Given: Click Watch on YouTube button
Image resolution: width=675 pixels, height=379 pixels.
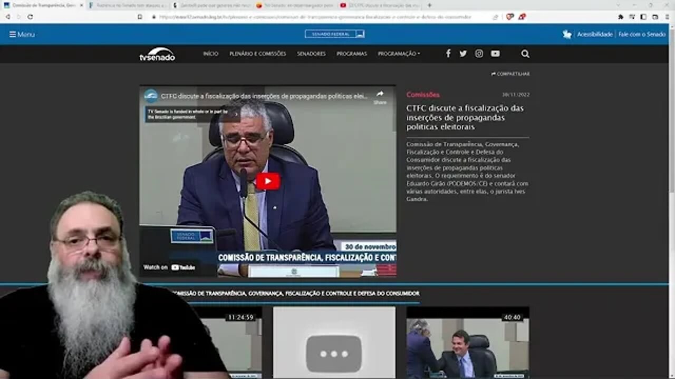Looking at the screenshot, I should 169,267.
